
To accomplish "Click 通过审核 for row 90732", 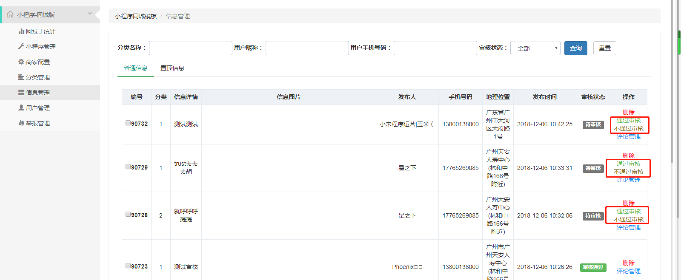I will pos(628,121).
